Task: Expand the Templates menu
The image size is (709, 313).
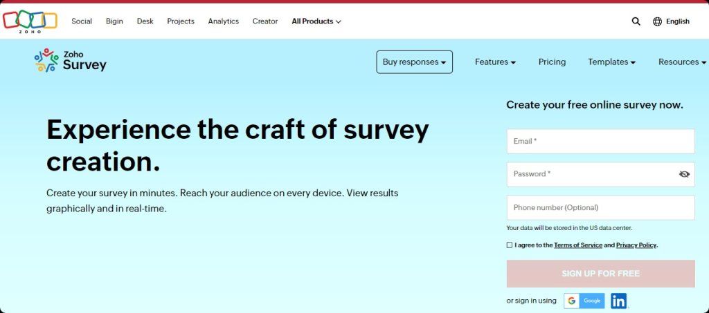Action: pyautogui.click(x=611, y=62)
